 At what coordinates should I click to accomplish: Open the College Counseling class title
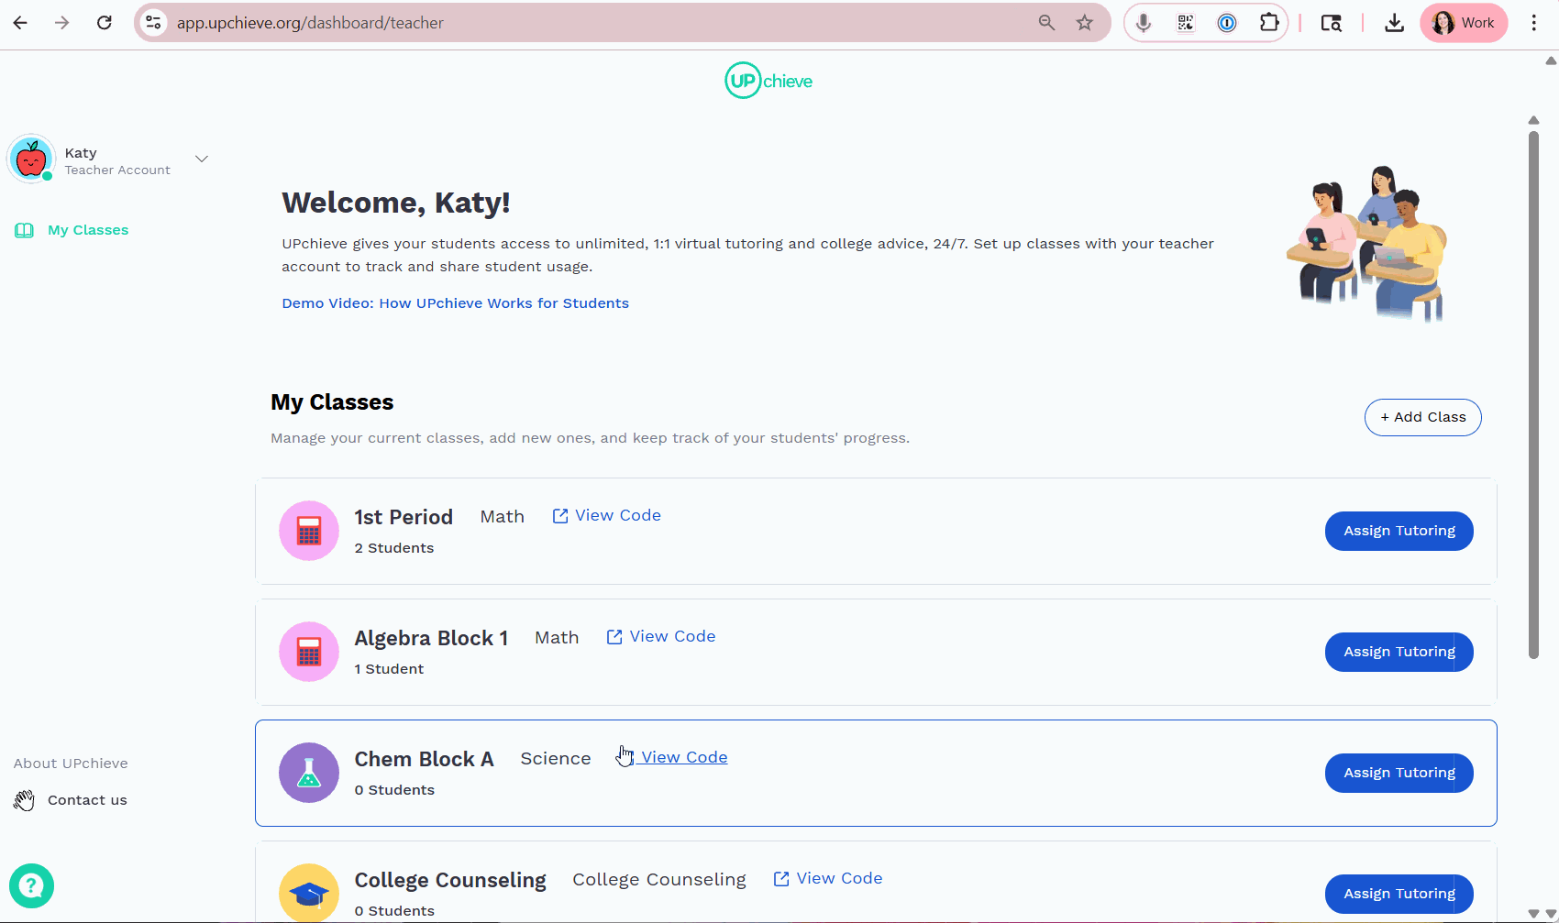click(450, 880)
